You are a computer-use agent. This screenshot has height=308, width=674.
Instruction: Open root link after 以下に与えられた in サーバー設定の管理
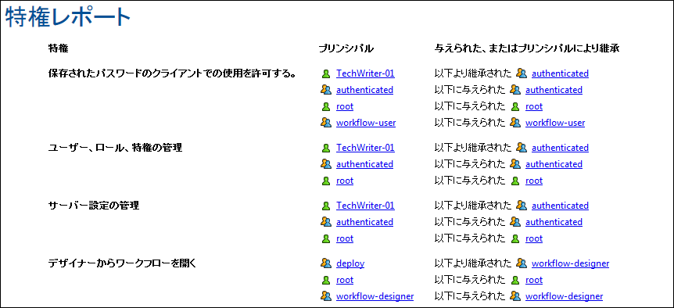534,239
